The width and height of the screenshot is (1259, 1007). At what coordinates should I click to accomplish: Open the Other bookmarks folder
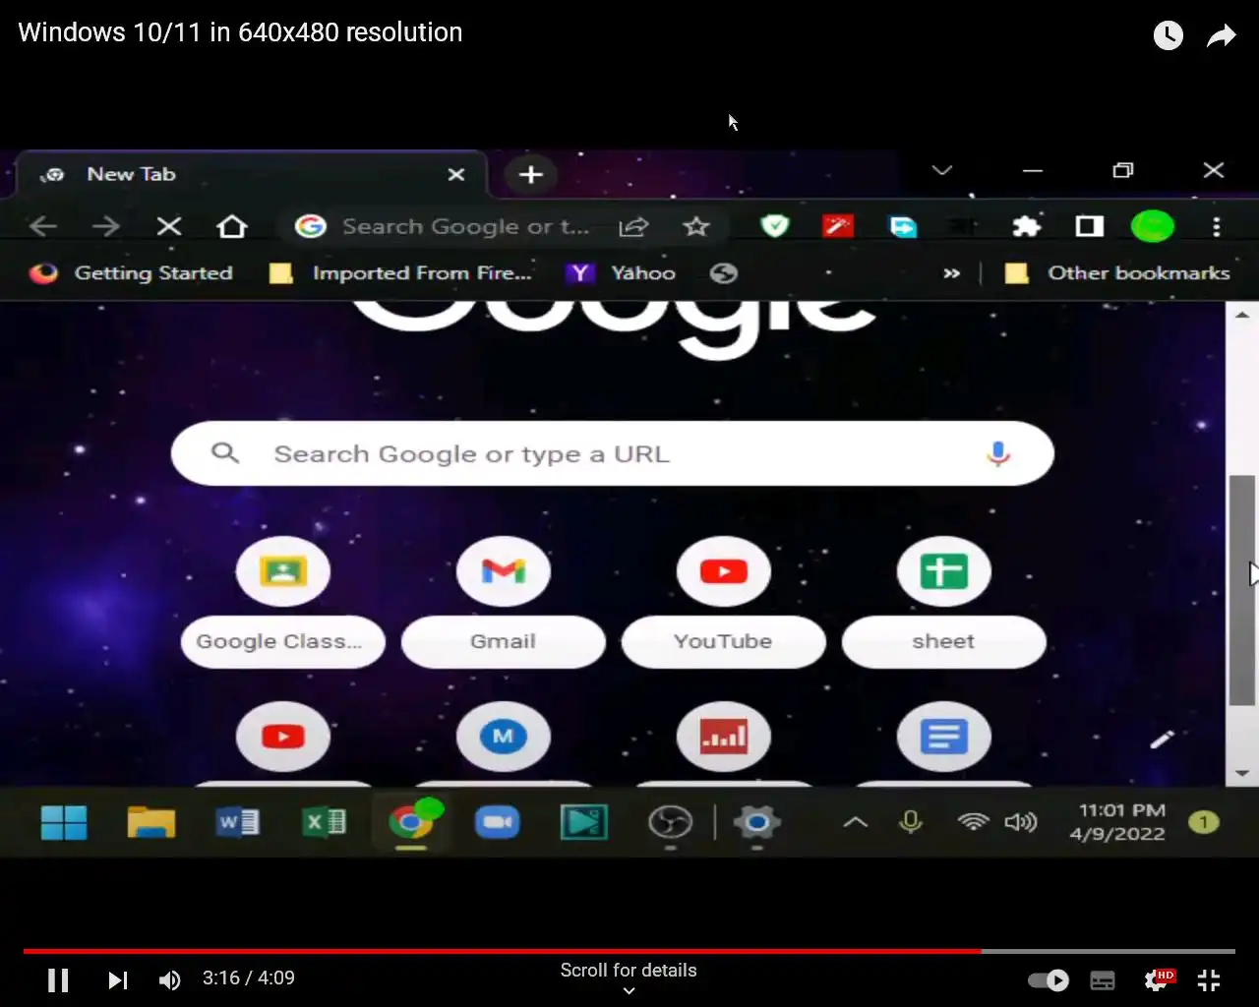[1118, 273]
